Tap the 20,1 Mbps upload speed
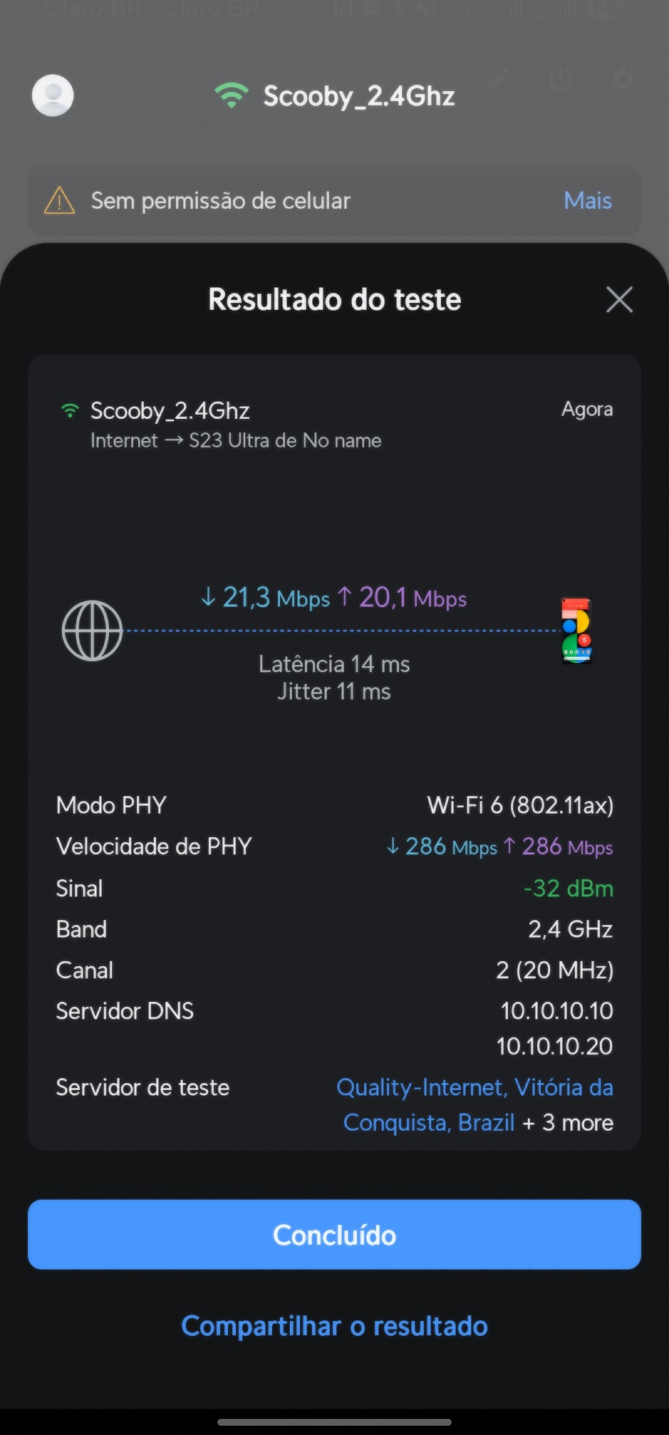 click(403, 598)
